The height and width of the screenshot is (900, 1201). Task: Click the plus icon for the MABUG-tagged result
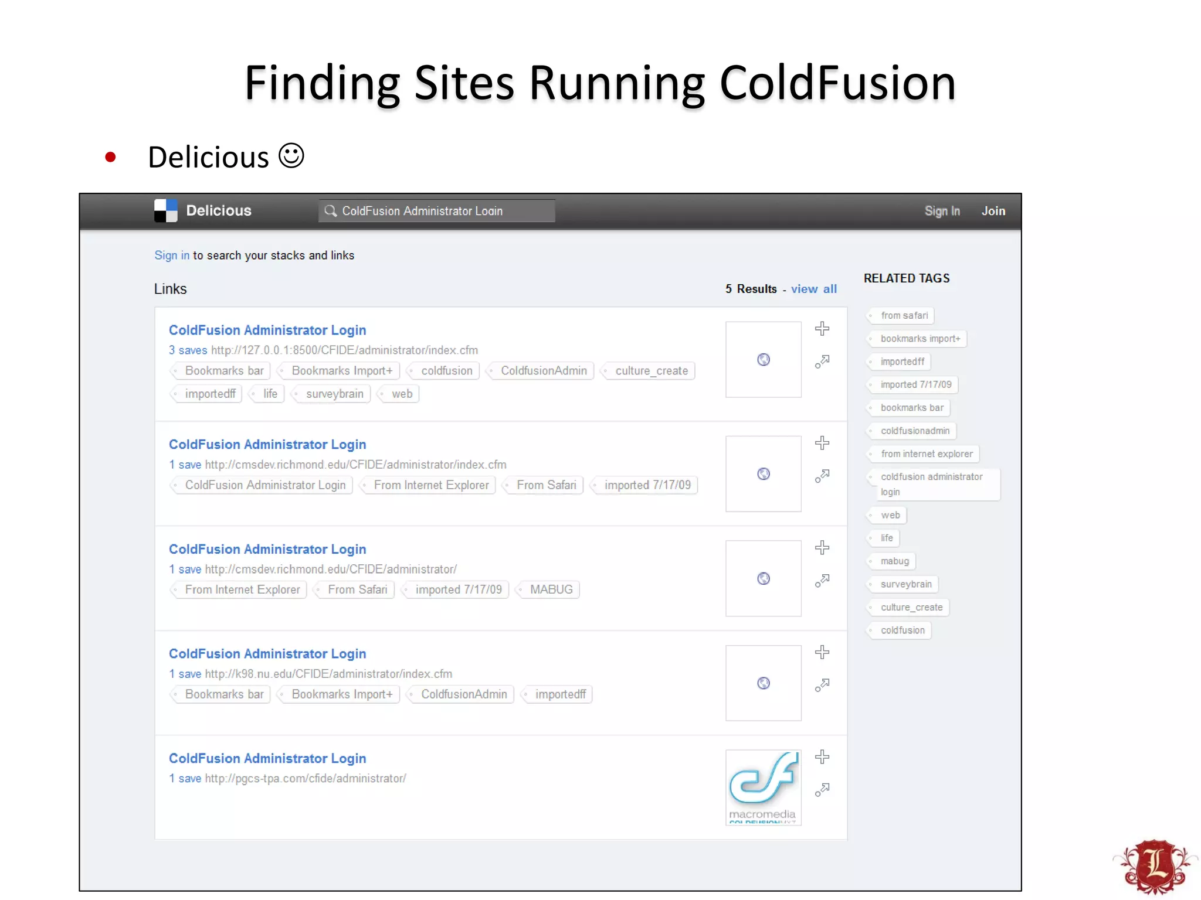[822, 548]
